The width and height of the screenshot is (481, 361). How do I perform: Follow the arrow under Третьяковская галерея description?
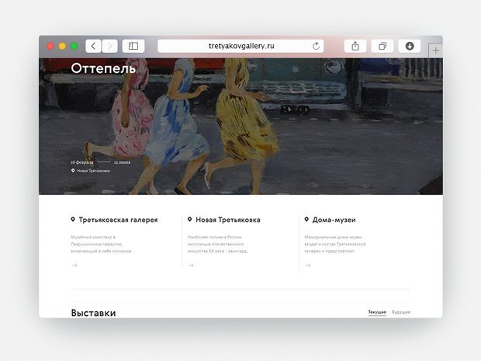click(x=74, y=266)
